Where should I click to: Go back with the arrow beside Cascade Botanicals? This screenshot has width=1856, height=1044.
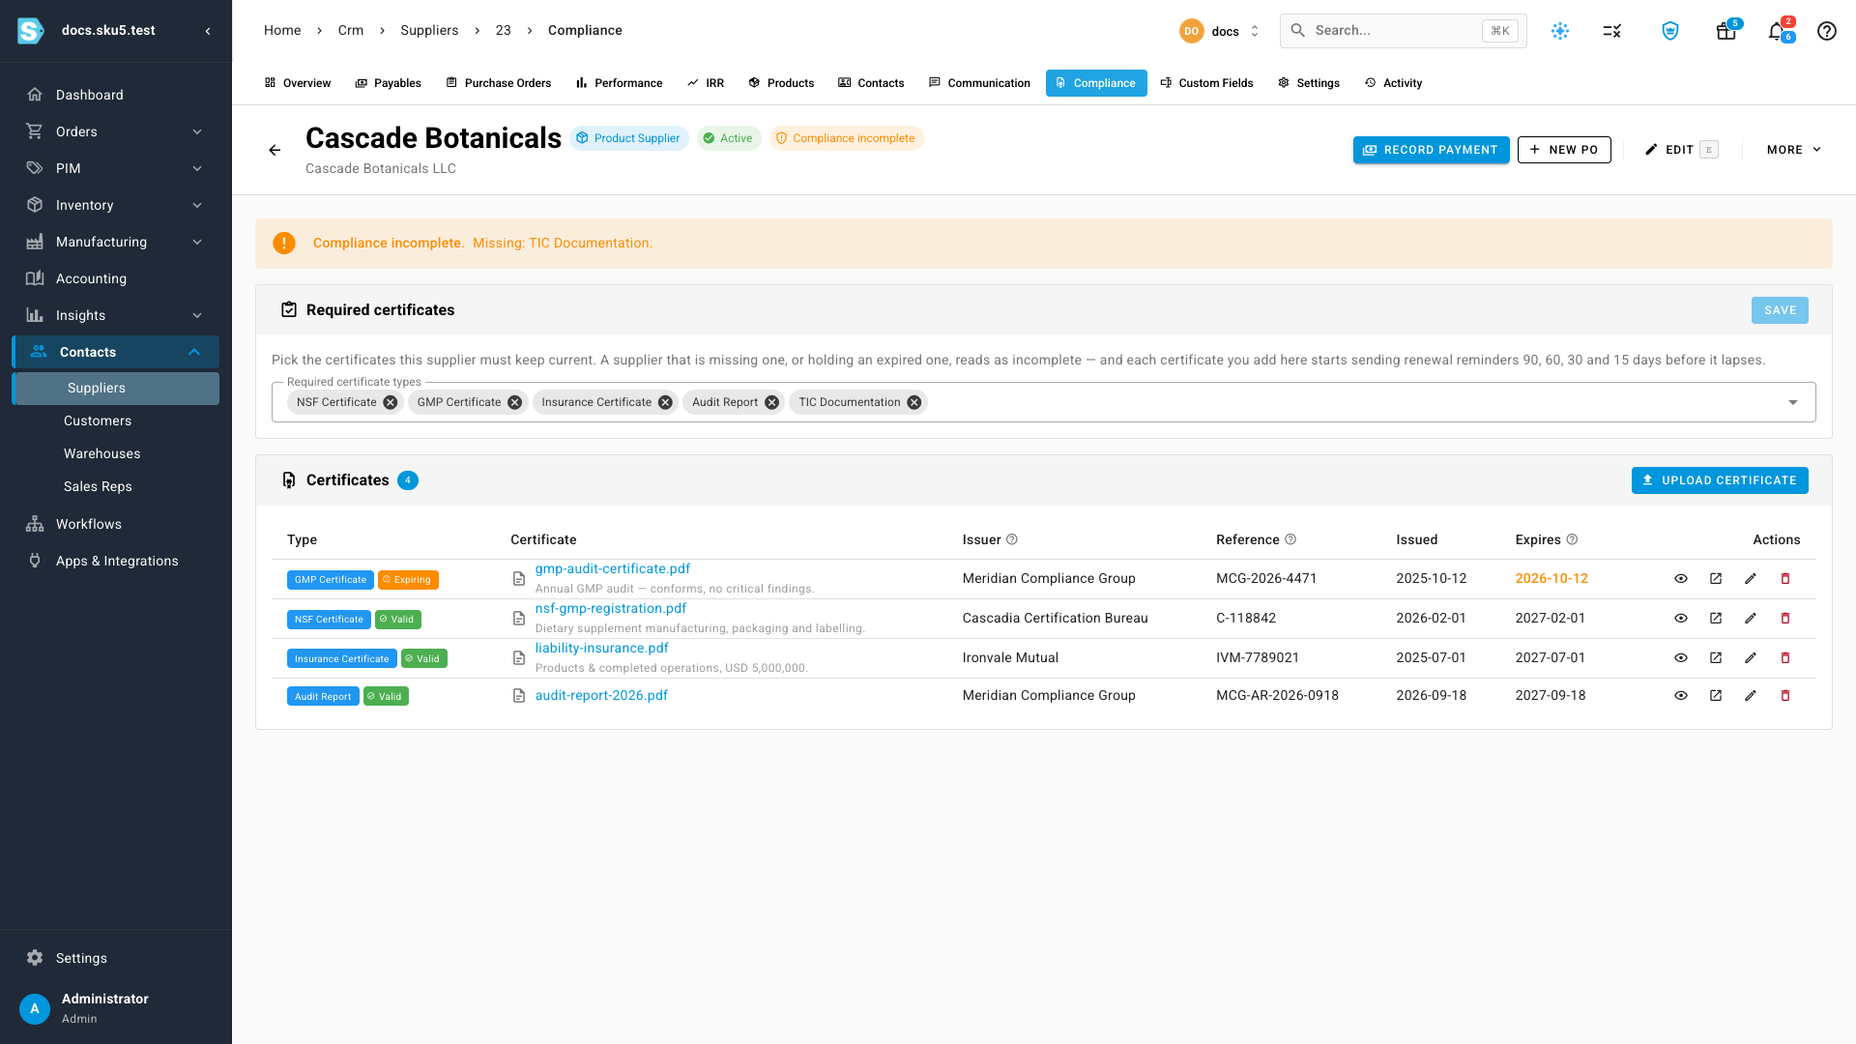tap(275, 150)
